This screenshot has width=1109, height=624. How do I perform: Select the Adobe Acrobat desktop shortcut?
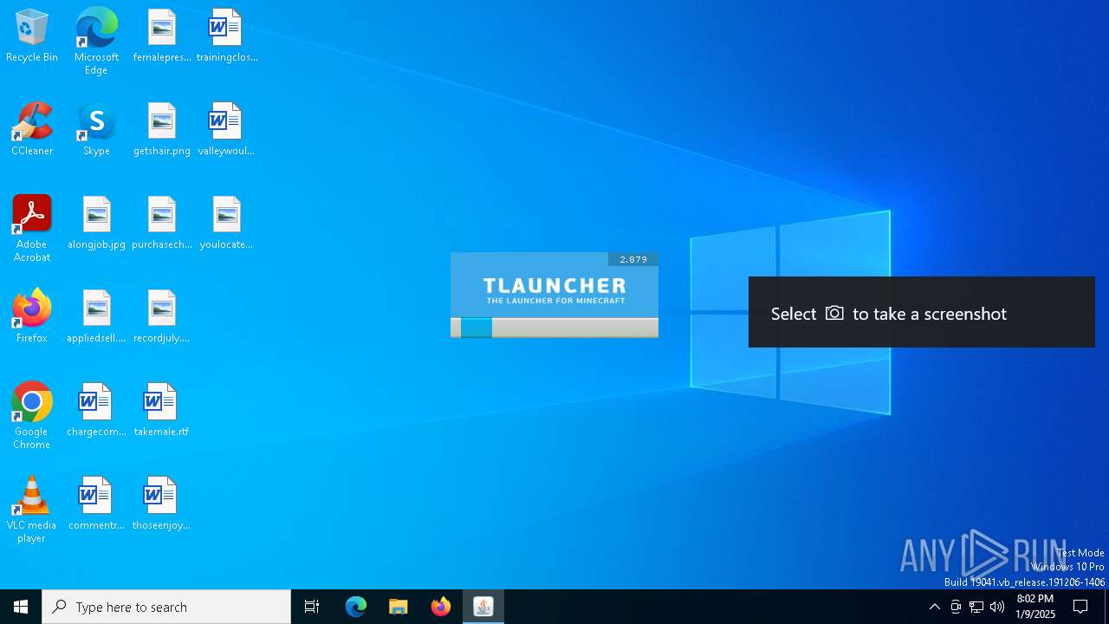(32, 229)
